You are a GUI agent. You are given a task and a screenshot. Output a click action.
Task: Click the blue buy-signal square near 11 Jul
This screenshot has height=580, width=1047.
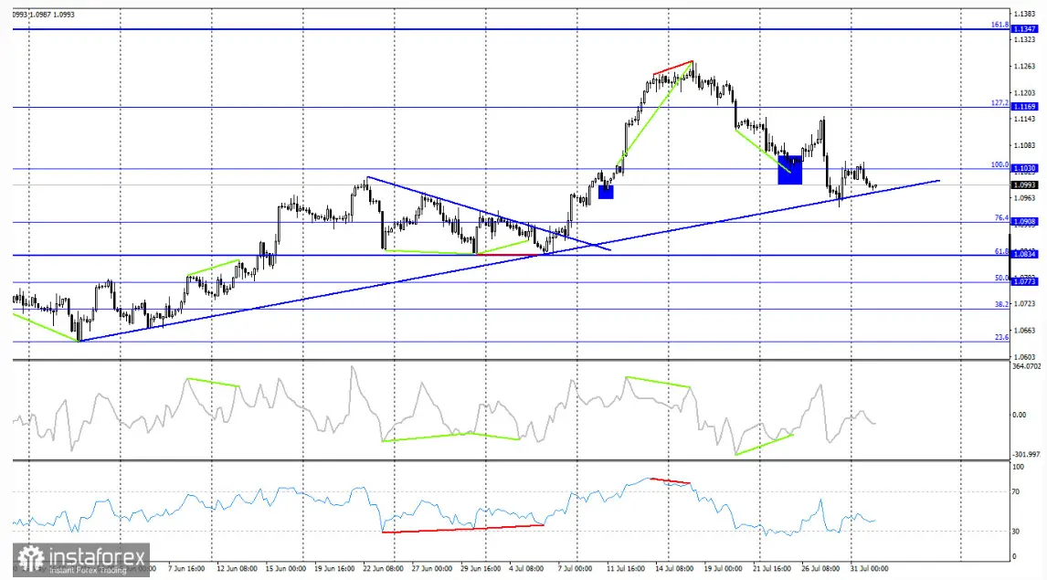pyautogui.click(x=606, y=191)
